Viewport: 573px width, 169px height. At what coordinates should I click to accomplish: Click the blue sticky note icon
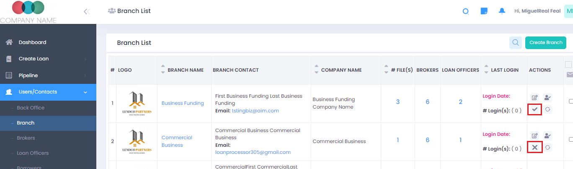tap(484, 11)
